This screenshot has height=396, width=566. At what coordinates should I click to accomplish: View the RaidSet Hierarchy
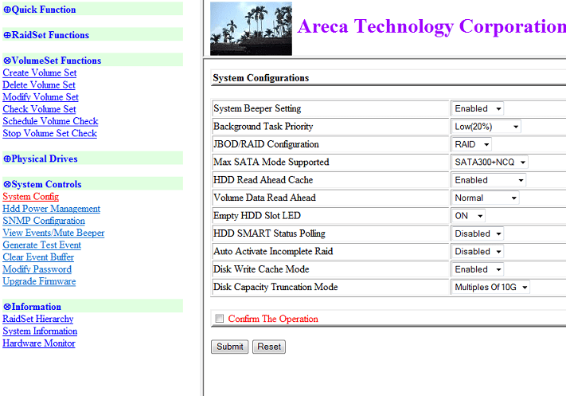[38, 319]
